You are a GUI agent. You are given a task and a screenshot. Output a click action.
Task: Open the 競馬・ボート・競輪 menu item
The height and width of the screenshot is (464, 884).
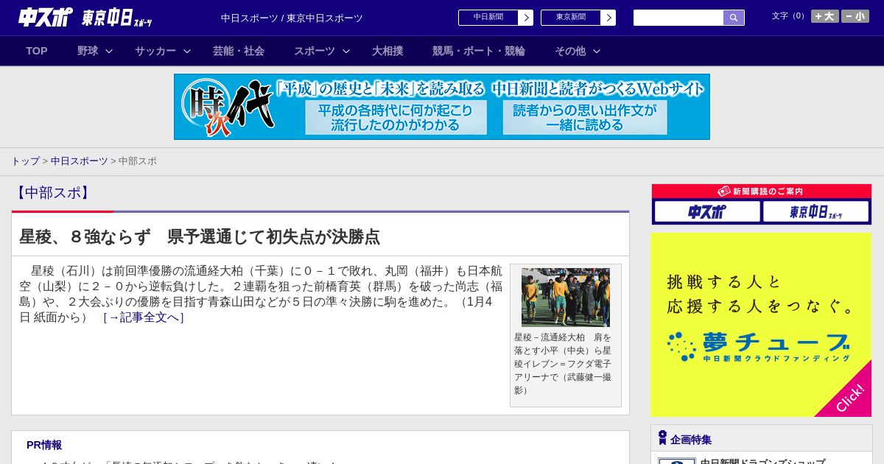479,51
